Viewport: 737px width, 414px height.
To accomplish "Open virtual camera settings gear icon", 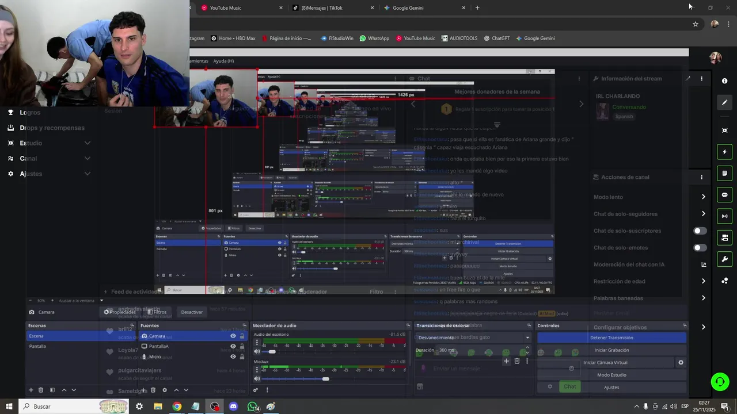I will tap(681, 363).
